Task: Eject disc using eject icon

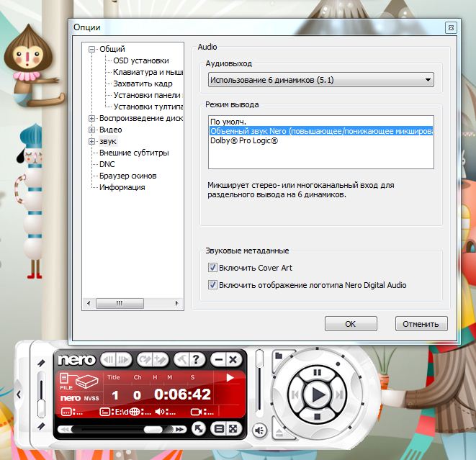Action: click(x=279, y=431)
